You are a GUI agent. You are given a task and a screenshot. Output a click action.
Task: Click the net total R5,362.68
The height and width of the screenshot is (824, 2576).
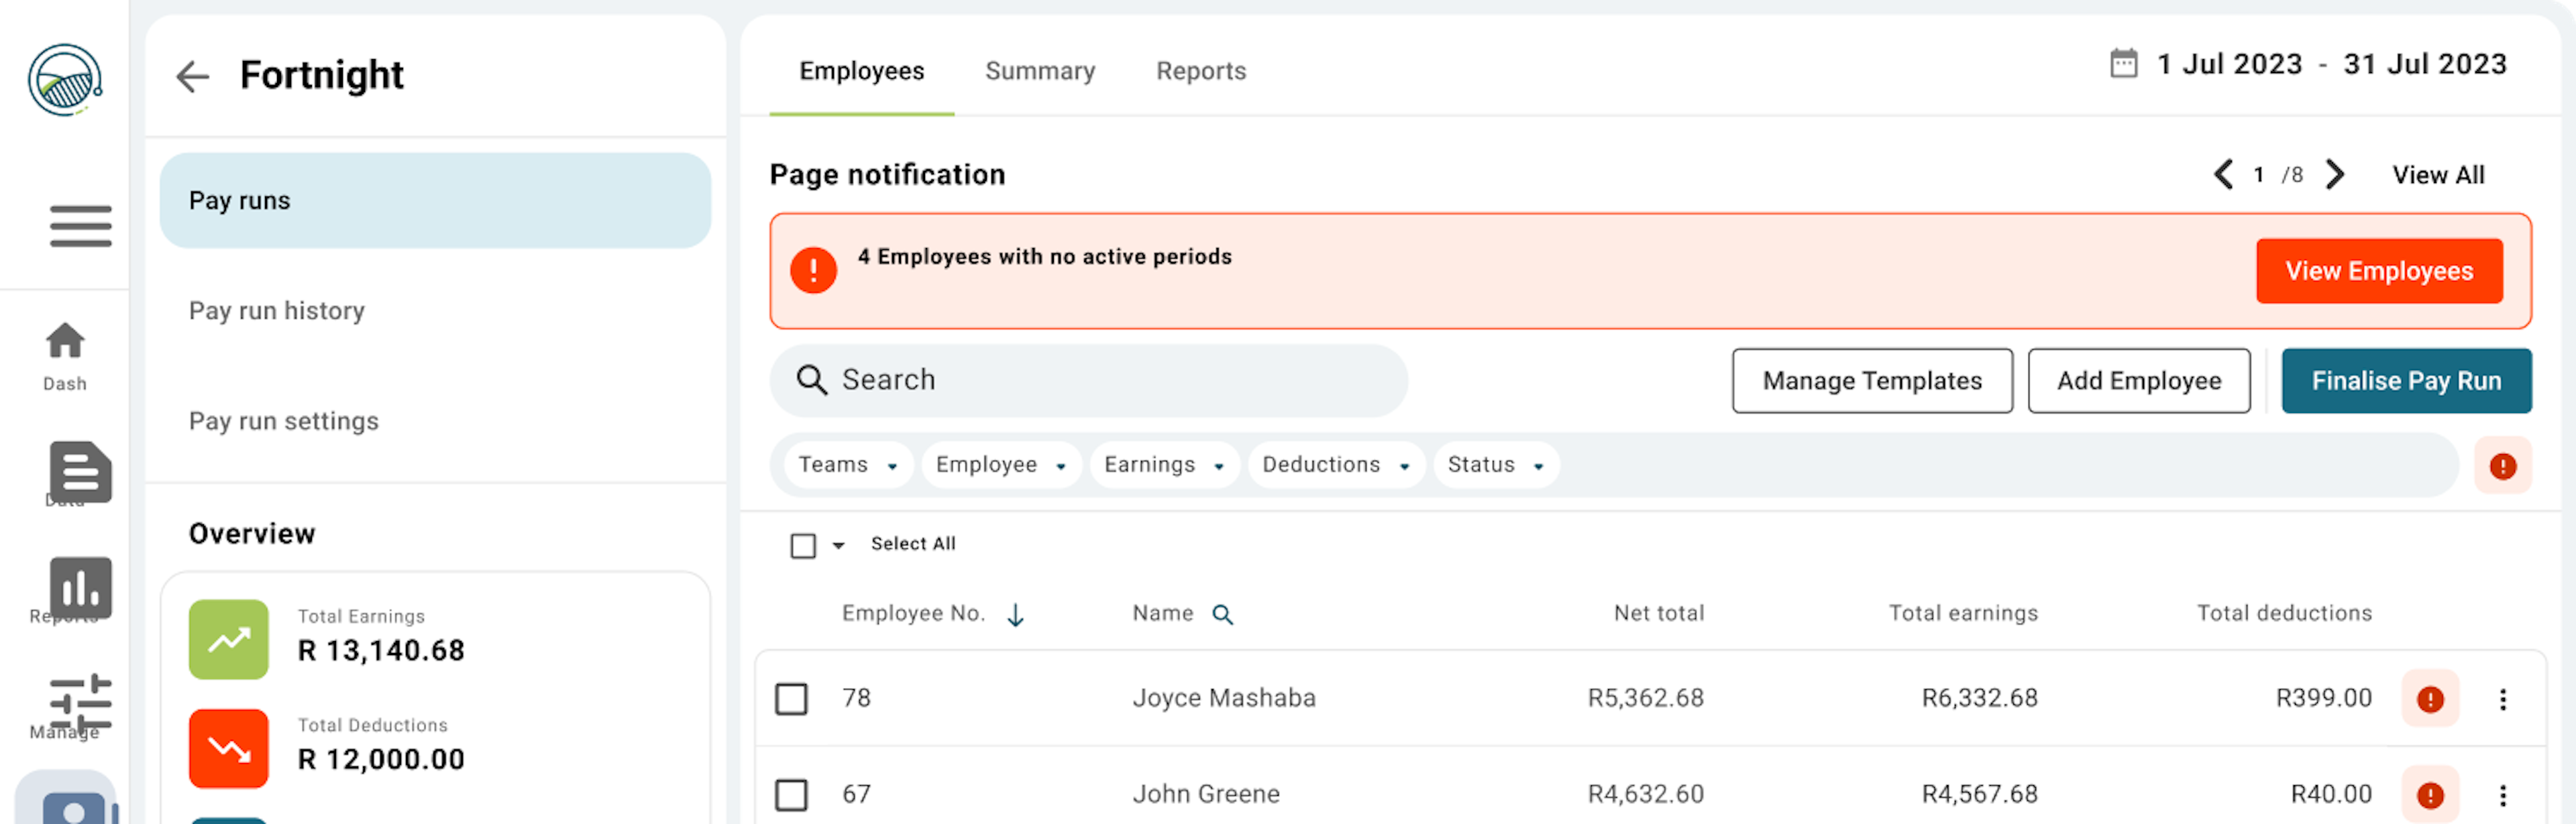coord(1645,698)
